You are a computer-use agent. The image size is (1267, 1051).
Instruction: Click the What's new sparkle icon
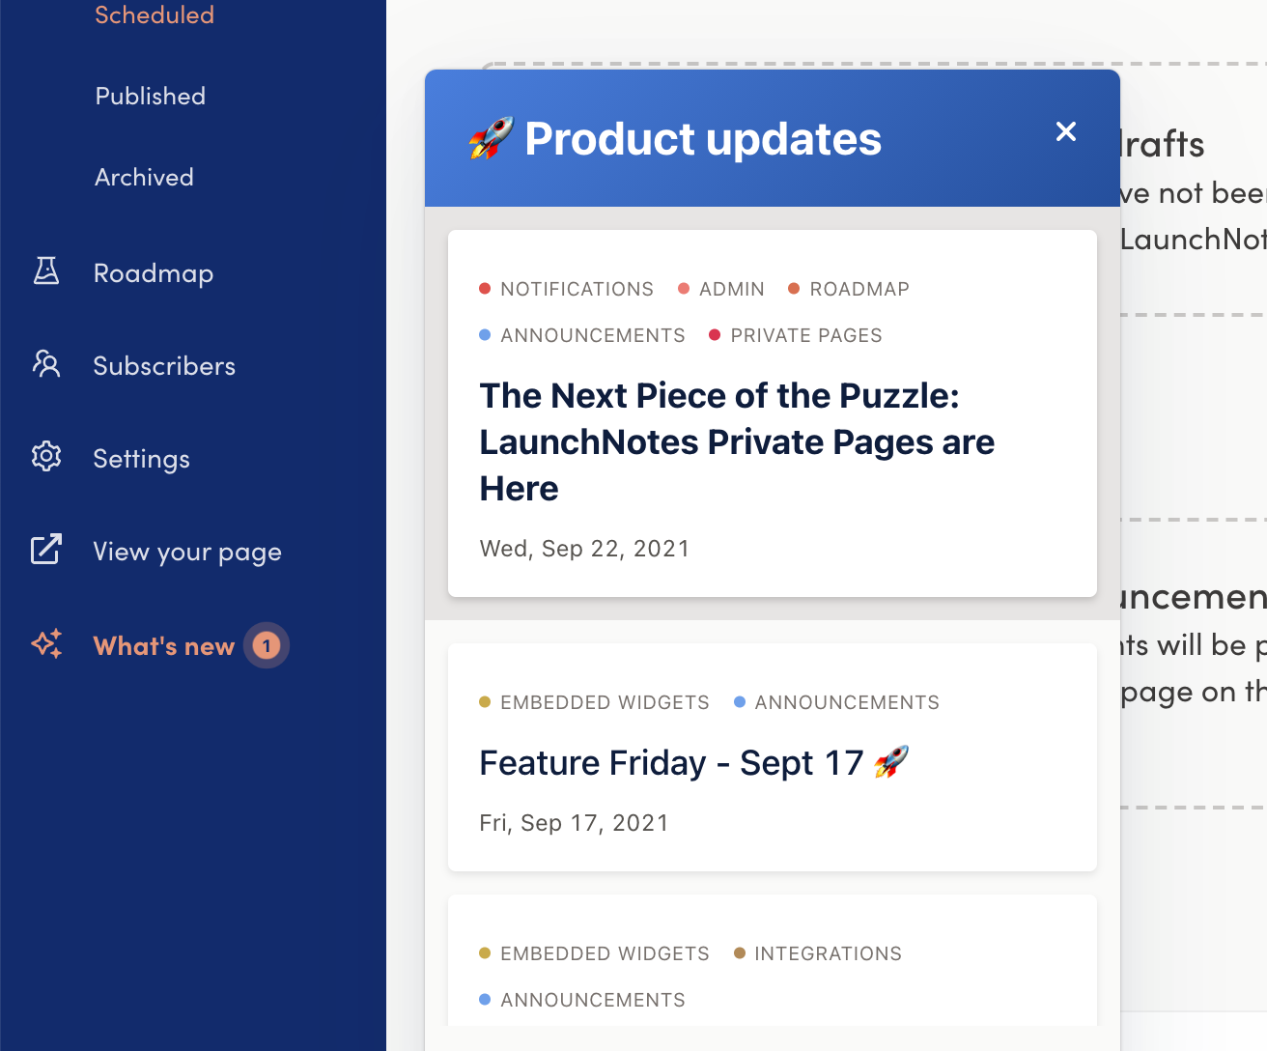(46, 643)
